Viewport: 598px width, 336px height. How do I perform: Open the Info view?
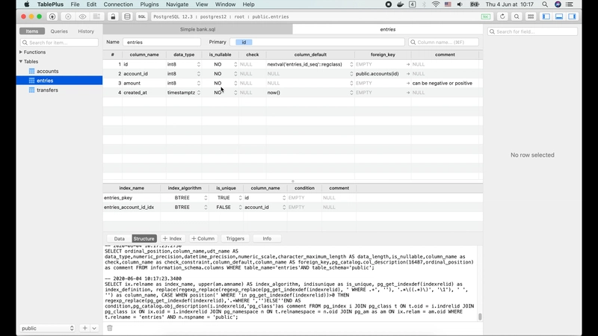(x=267, y=238)
